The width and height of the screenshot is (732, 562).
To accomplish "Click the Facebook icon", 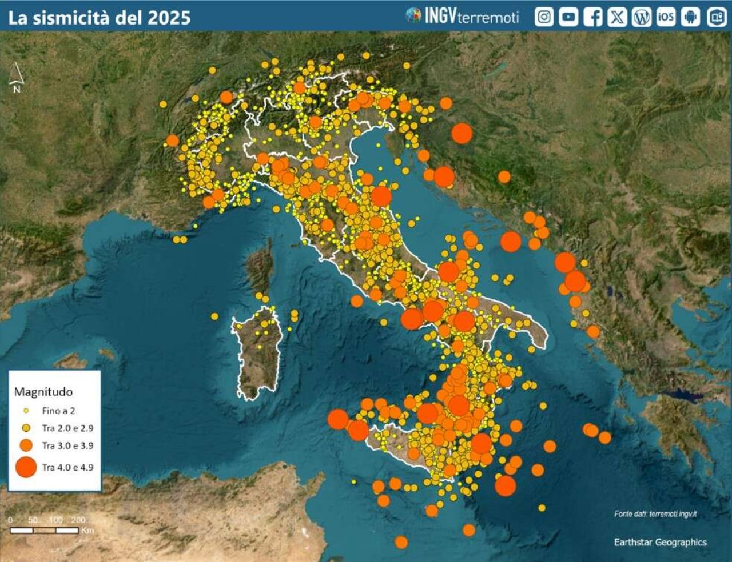I will [x=593, y=17].
